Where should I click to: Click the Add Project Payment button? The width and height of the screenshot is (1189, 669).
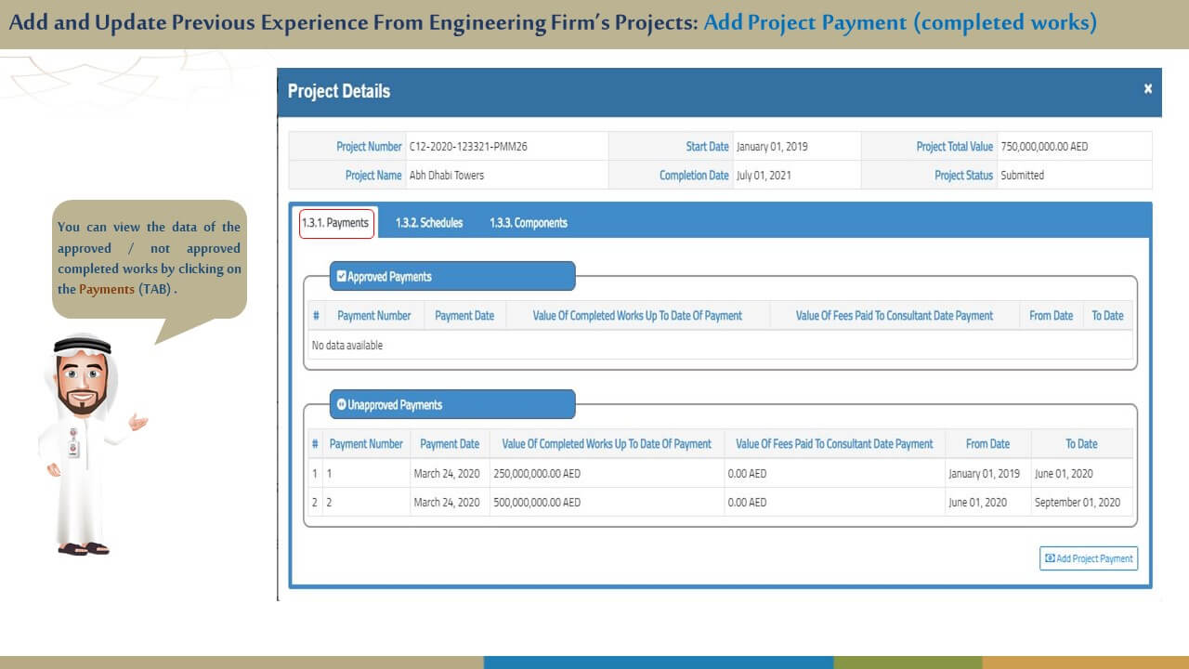click(x=1088, y=558)
